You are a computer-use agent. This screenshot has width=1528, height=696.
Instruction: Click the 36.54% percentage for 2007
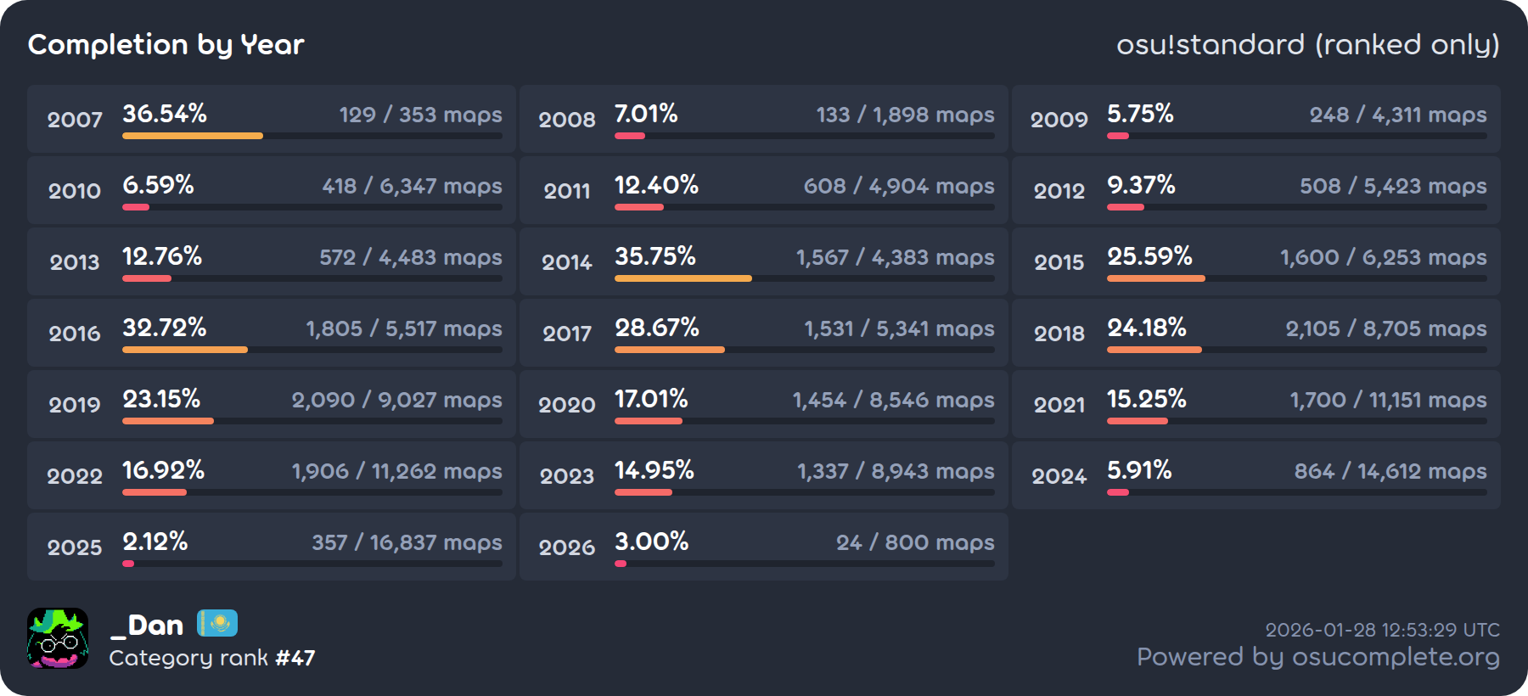point(165,114)
